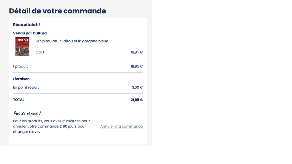Click the Livraison section heading

tap(21, 79)
